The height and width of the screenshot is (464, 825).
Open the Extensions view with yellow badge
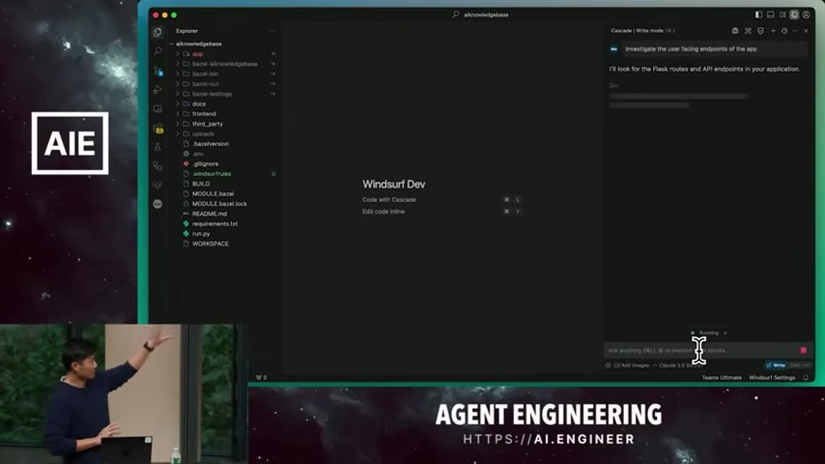point(158,128)
